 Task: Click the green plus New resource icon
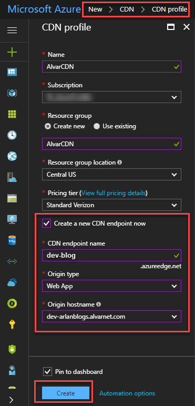point(12,52)
